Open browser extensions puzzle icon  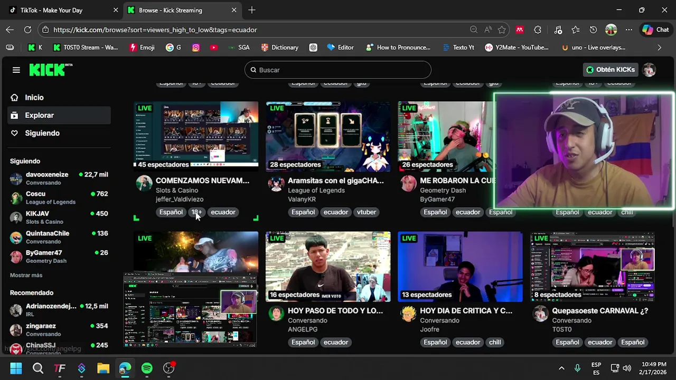(538, 30)
